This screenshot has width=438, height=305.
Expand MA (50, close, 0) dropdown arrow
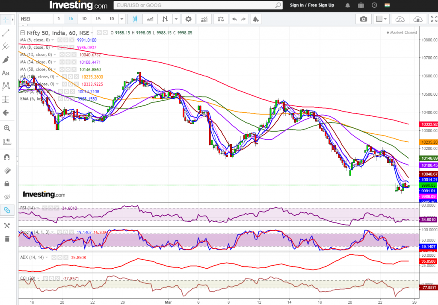pyautogui.click(x=55, y=69)
